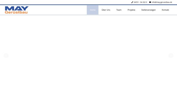Advance with the next slide arrow
Screen dimensions: 177x111
pos(171,56)
